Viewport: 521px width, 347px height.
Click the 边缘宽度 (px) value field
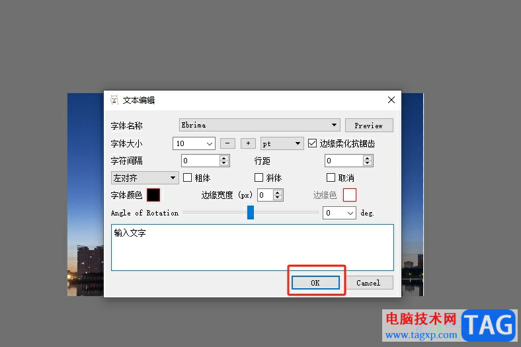(265, 195)
